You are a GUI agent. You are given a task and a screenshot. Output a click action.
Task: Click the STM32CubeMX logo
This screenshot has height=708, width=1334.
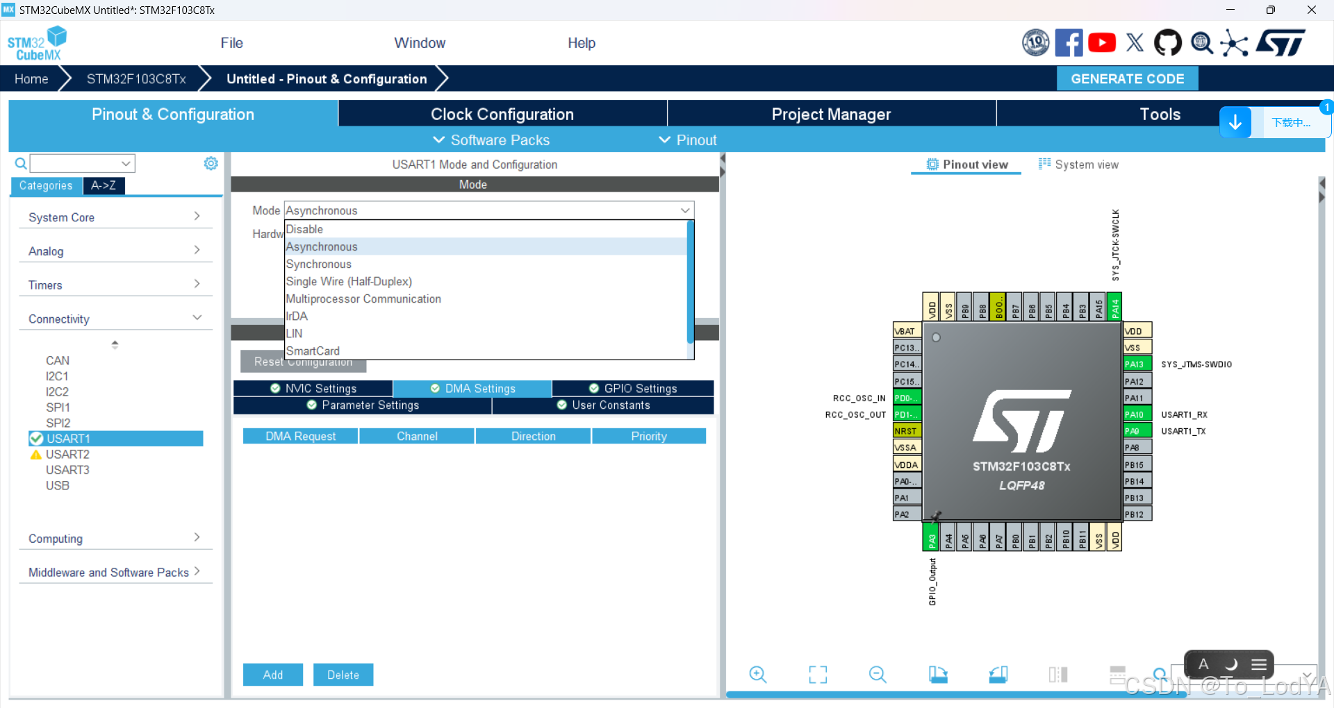pos(37,43)
